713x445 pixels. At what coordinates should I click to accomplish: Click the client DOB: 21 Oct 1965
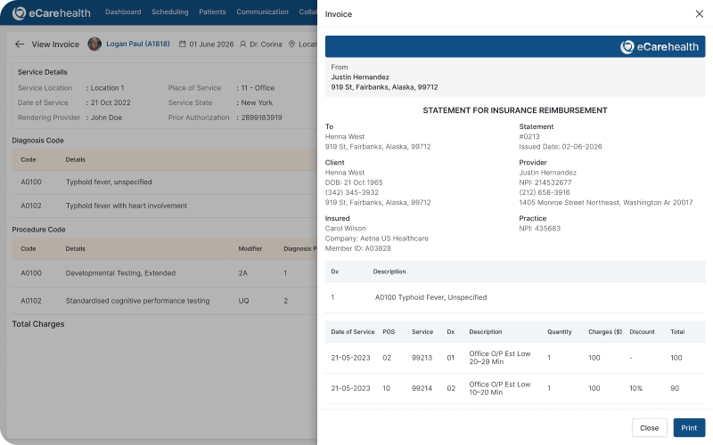click(354, 182)
